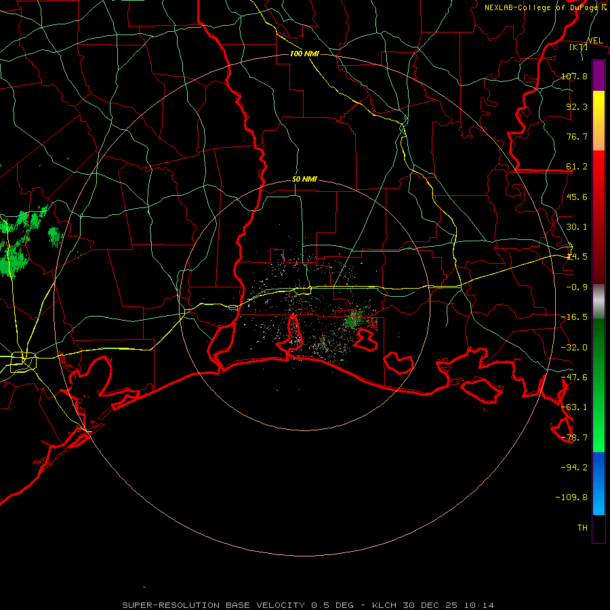Pick the purple segment of the color bar
This screenshot has height=610, width=610.
coord(598,75)
